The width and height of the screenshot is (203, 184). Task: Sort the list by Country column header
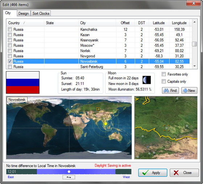click(x=25, y=23)
